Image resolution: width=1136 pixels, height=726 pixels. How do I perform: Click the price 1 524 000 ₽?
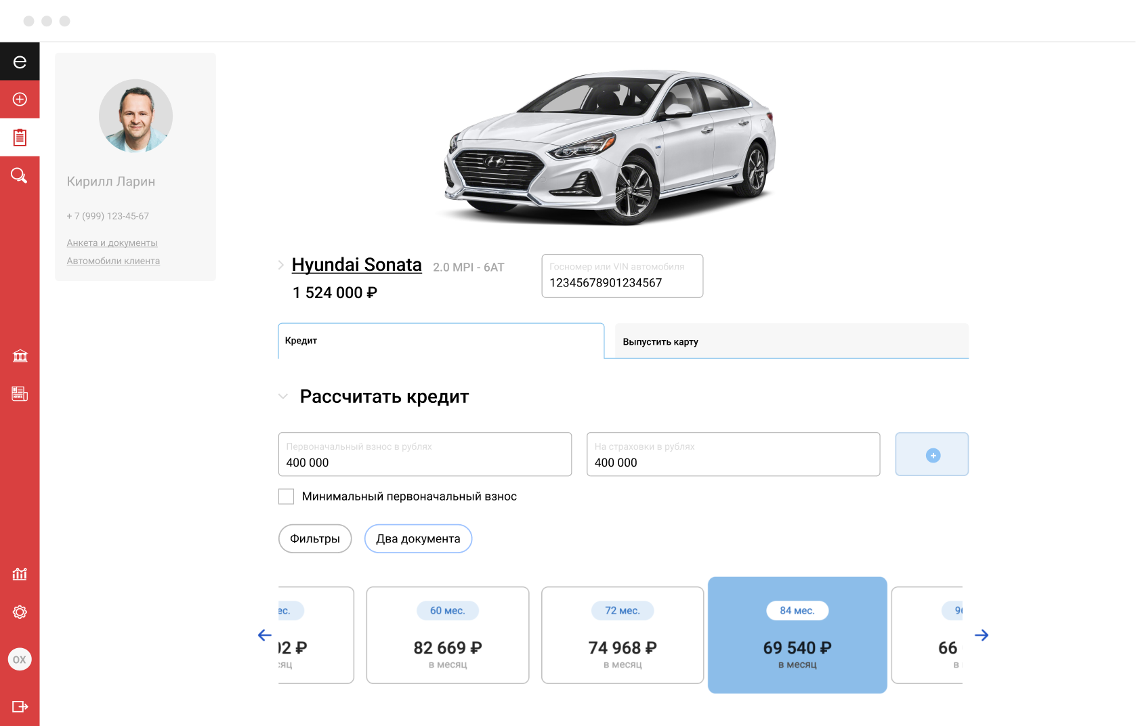tap(335, 293)
